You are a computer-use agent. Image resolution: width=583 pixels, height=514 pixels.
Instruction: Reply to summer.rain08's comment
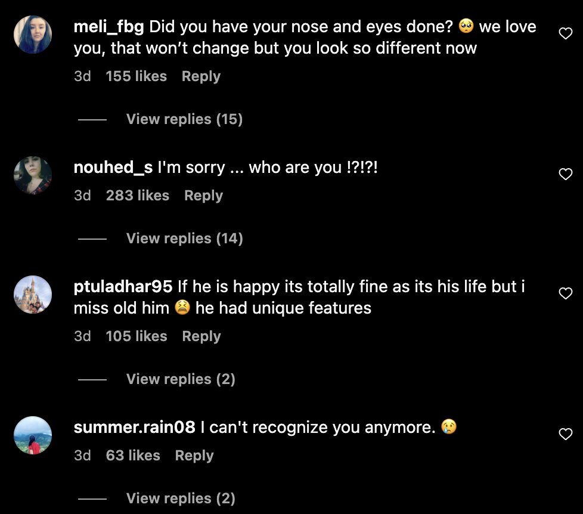click(x=194, y=456)
